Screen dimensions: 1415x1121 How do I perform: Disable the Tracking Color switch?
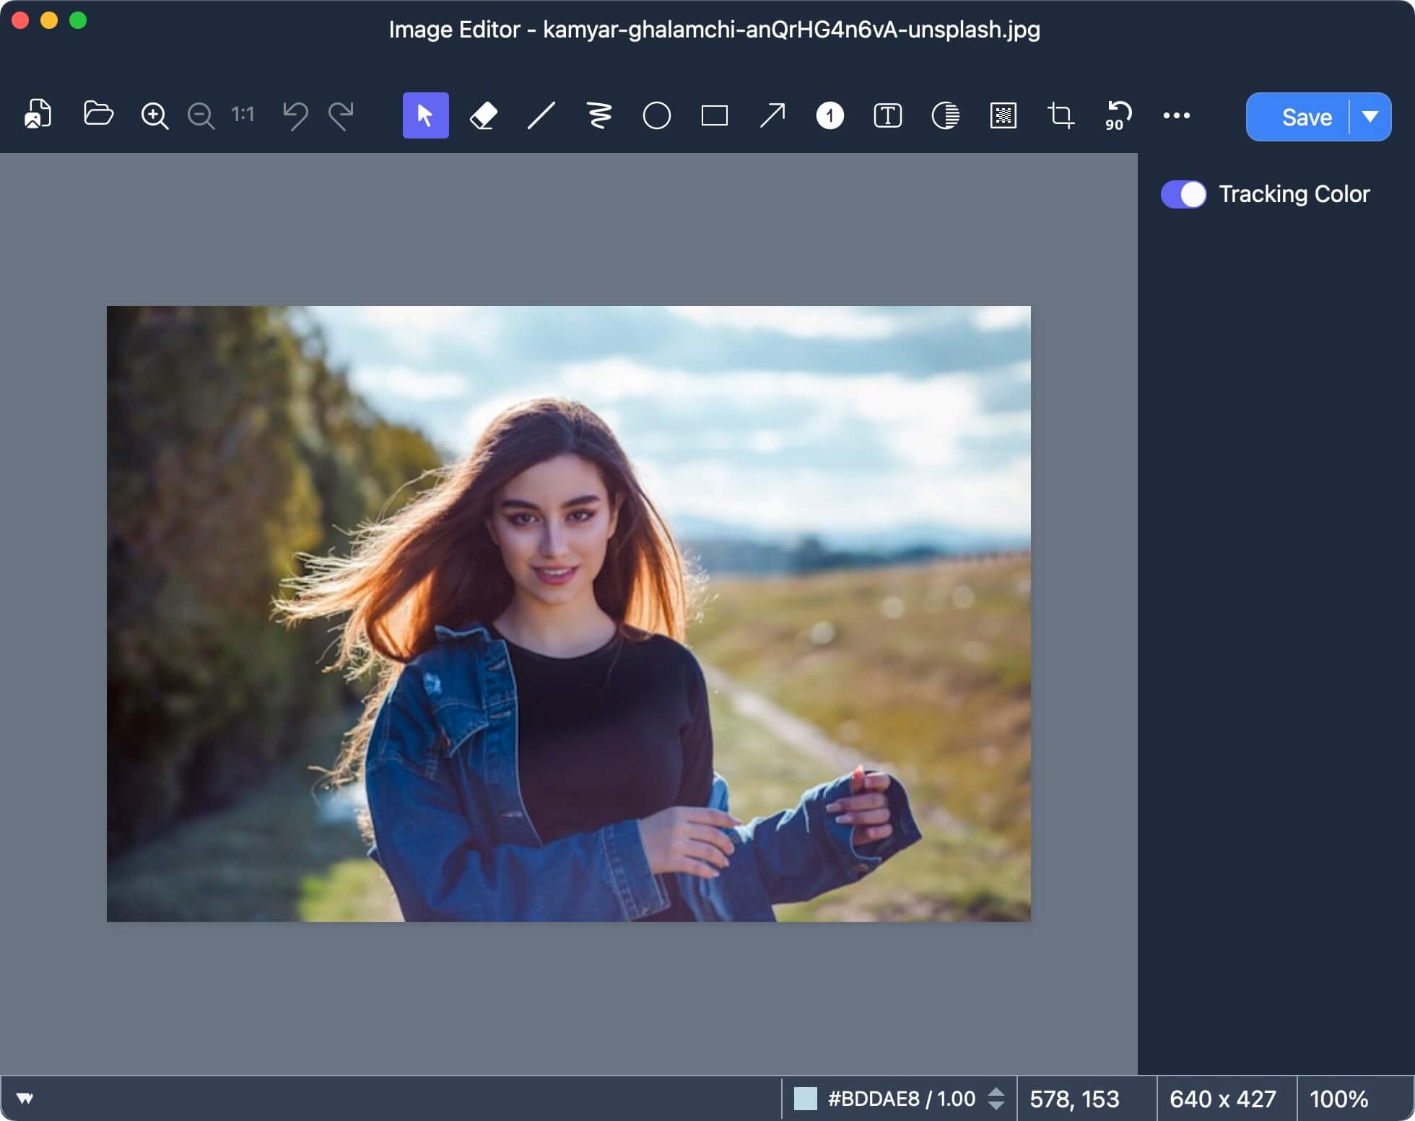coord(1183,193)
